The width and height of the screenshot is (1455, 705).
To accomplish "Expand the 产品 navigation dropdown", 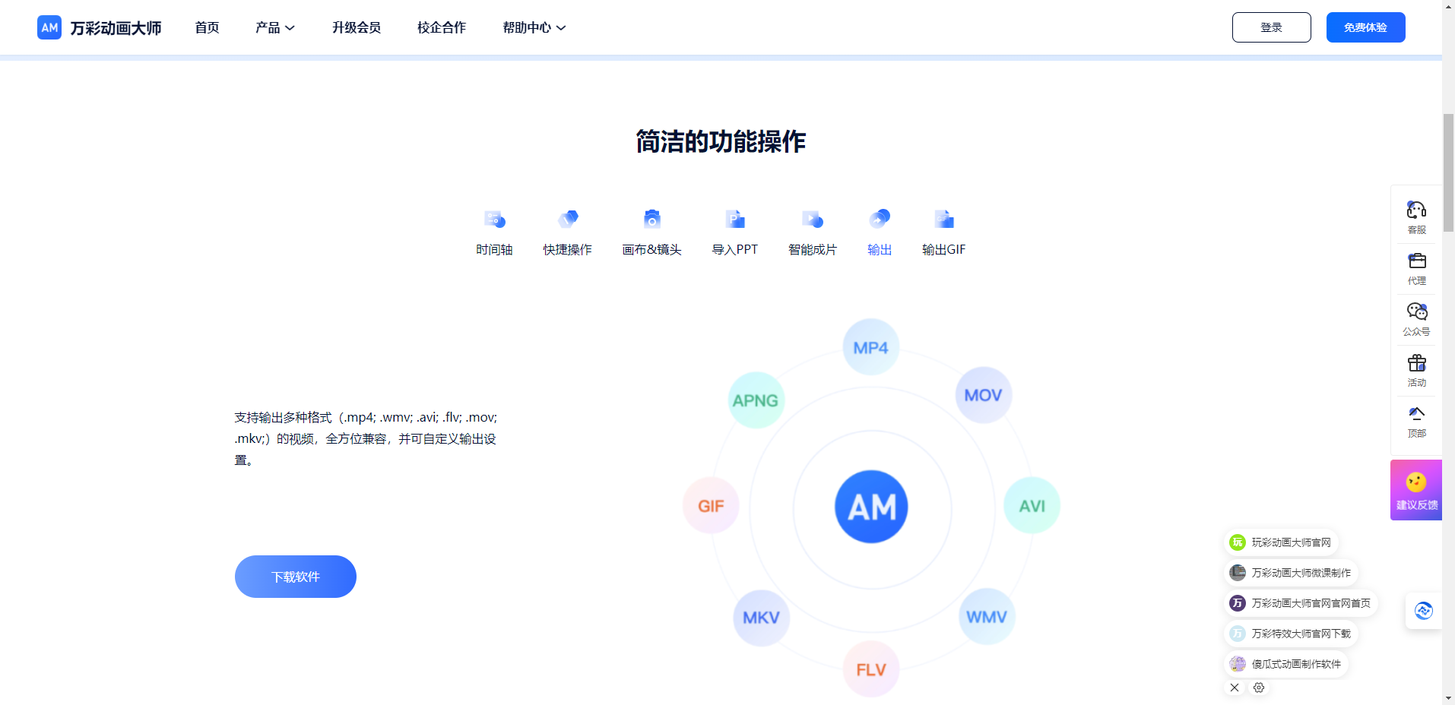I will click(274, 27).
